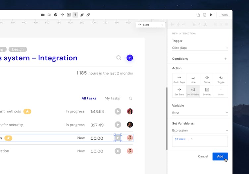Click the '1 185' hours figure
249x174 pixels.
pyautogui.click(x=82, y=73)
